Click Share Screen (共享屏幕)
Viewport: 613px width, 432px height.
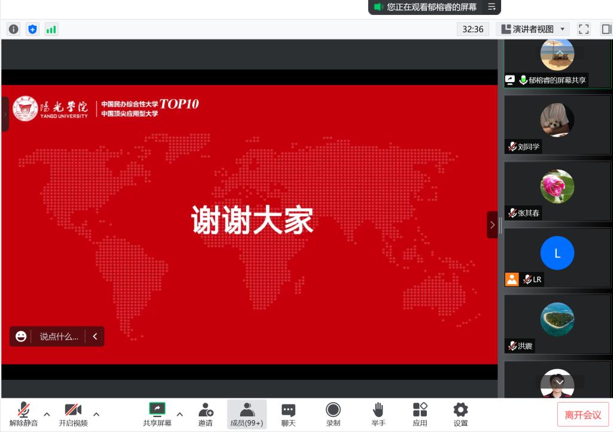[157, 414]
